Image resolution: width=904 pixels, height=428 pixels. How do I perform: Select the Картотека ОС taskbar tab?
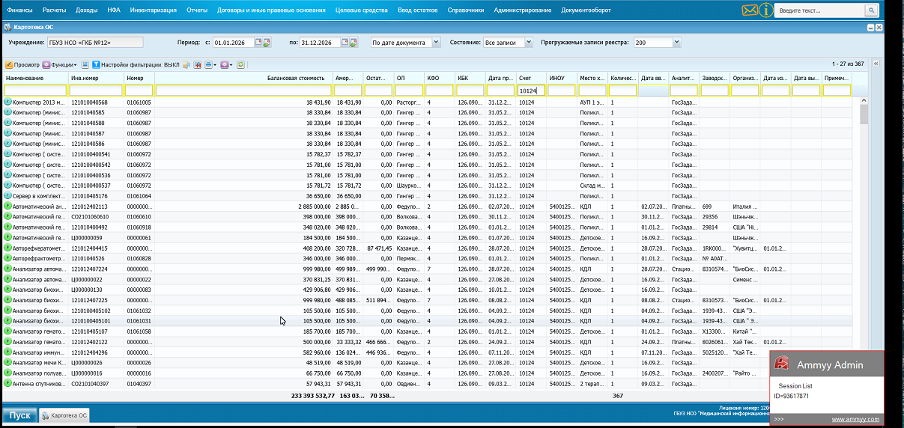point(64,415)
